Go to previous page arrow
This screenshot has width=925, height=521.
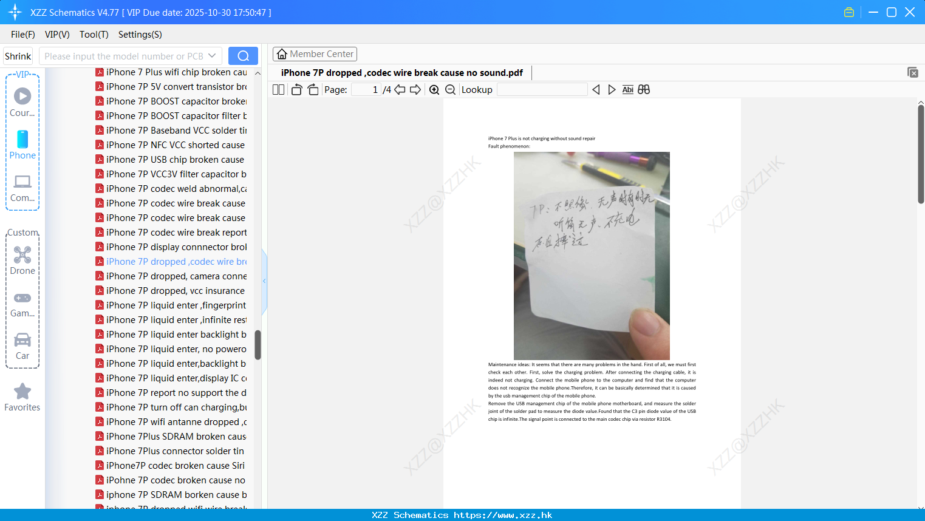(400, 90)
